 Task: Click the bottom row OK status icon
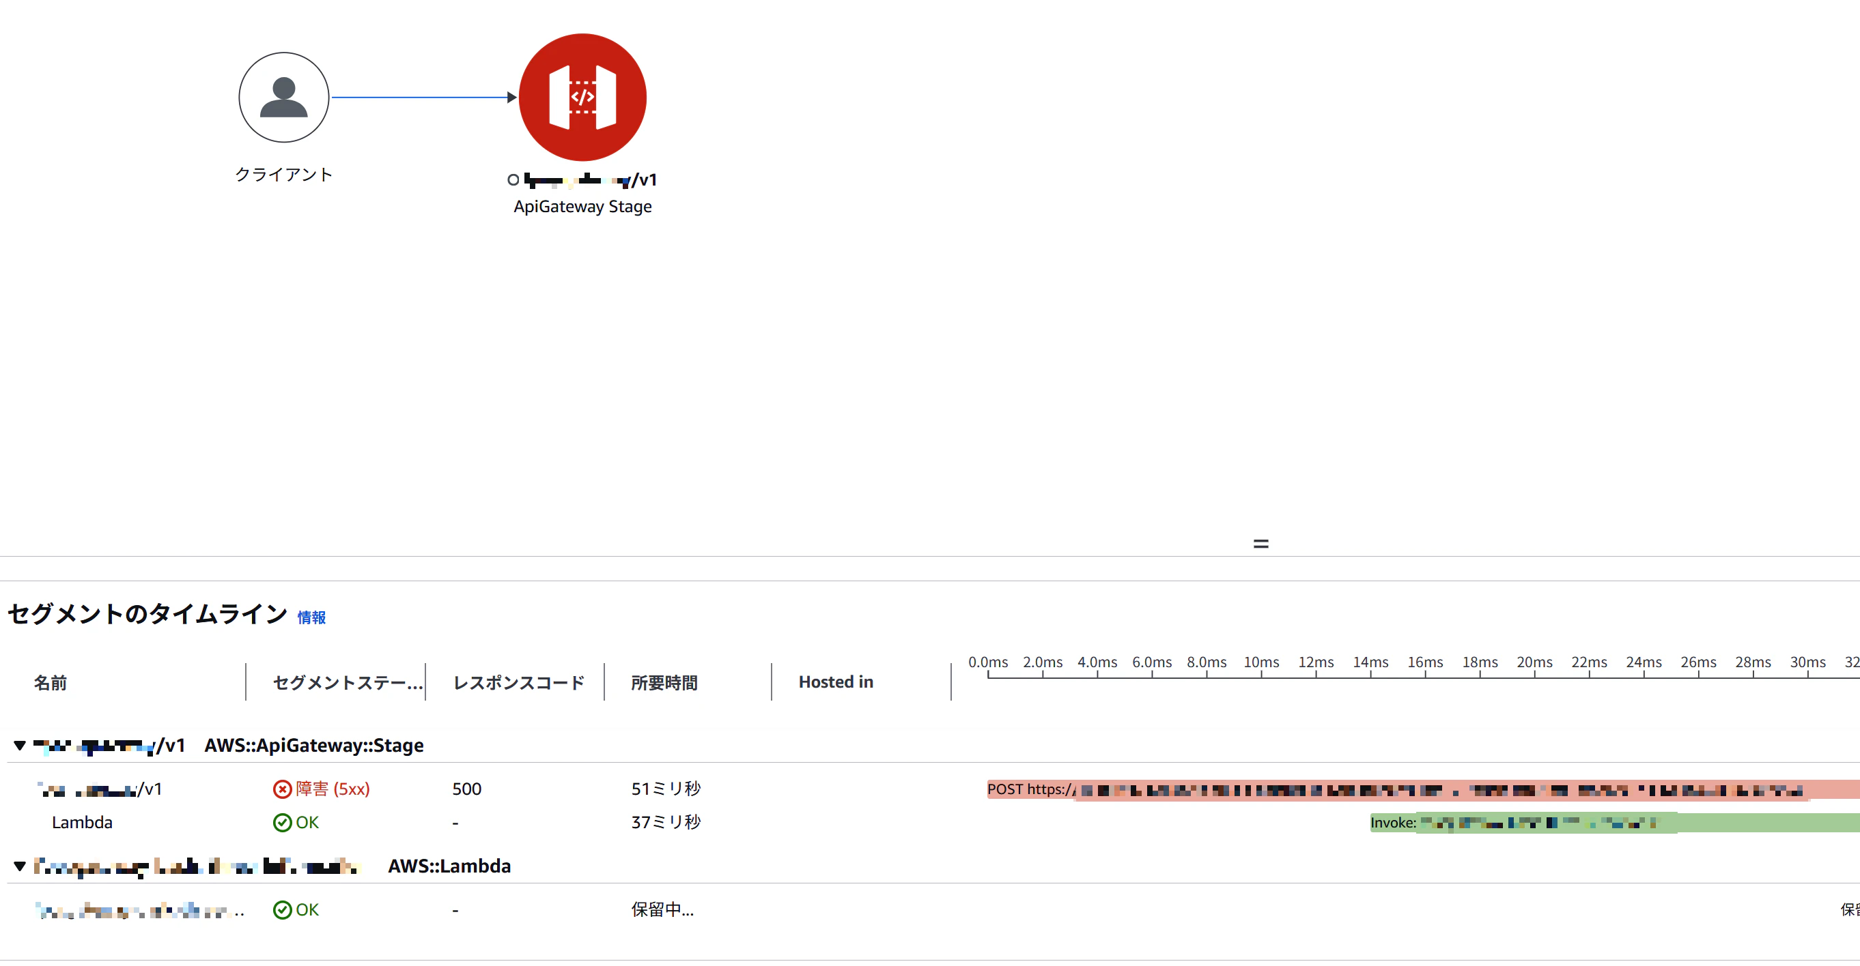point(282,910)
